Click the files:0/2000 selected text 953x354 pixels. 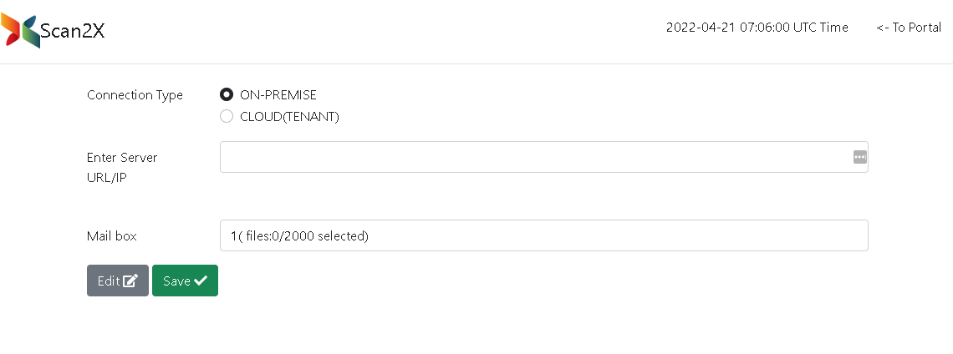tap(307, 236)
